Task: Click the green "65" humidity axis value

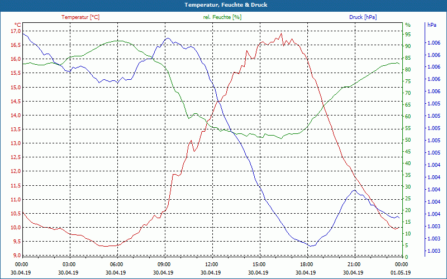Action: pos(408,105)
